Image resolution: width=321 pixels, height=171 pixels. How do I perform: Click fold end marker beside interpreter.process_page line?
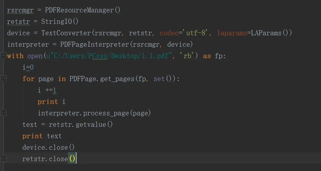tap(3, 113)
